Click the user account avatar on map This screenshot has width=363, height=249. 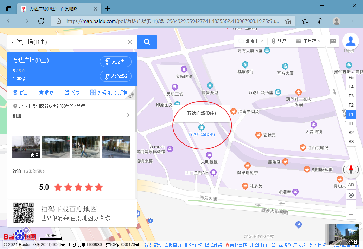[x=350, y=41]
